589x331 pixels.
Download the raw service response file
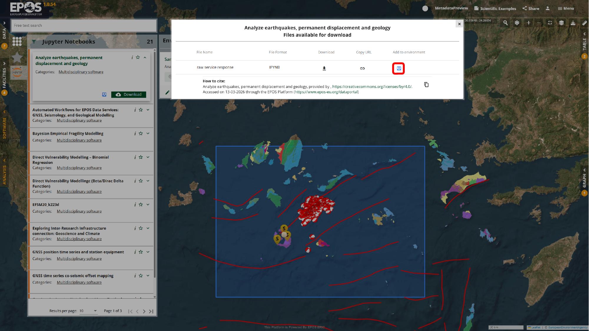[x=324, y=68]
